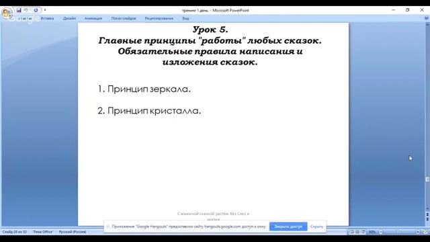Restore down the PowerPoint window
This screenshot has width=430, height=242.
click(x=408, y=10)
